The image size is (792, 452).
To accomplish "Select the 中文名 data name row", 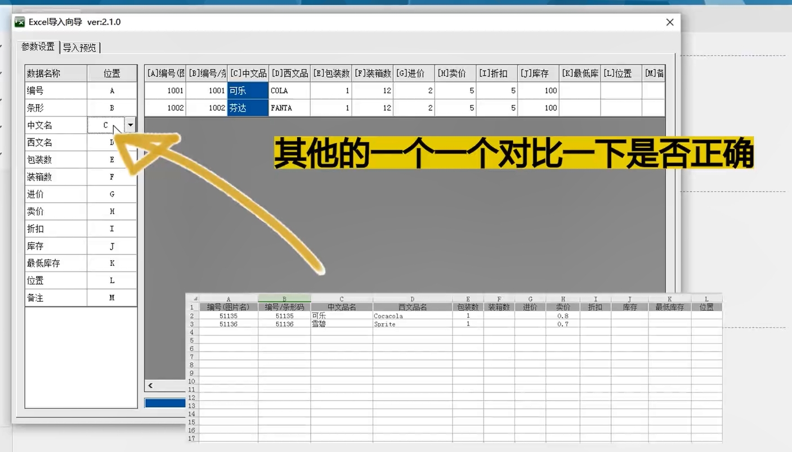I will [56, 125].
